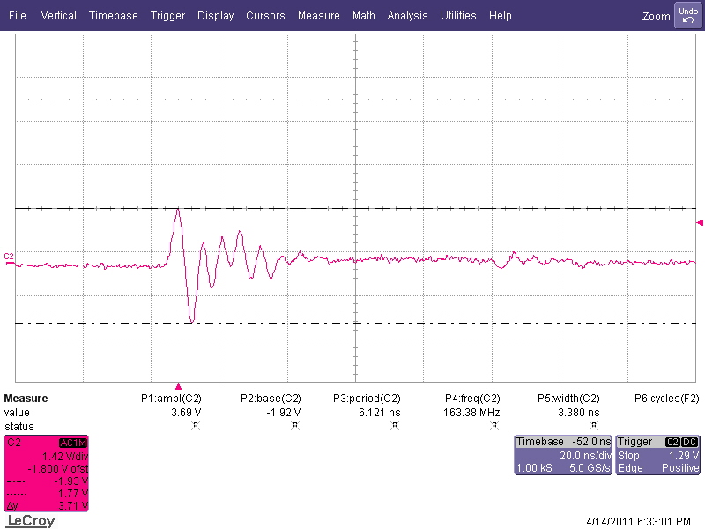This screenshot has width=705, height=529.
Task: Click the DC coupling badge in Trigger box
Action: point(690,443)
